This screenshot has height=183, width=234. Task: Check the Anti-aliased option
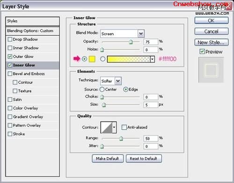(124, 127)
